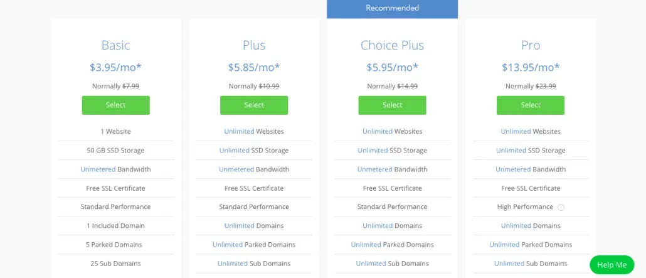Open Unlimited SSD Storage link in Choice Plus
646x278 pixels.
pyautogui.click(x=373, y=151)
